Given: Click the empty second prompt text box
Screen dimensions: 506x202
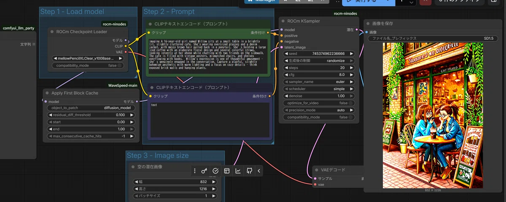Looking at the screenshot, I should [x=210, y=120].
